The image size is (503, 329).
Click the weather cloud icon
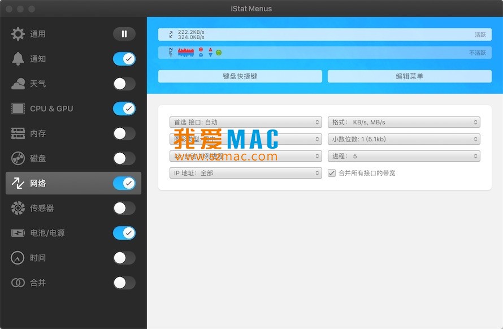click(x=18, y=84)
